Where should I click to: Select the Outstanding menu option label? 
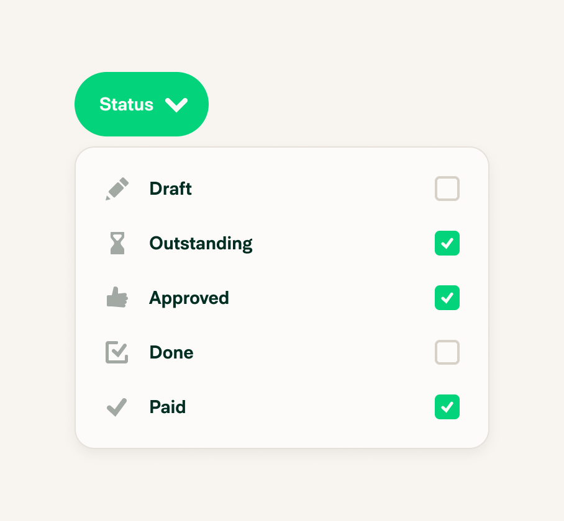pos(201,244)
